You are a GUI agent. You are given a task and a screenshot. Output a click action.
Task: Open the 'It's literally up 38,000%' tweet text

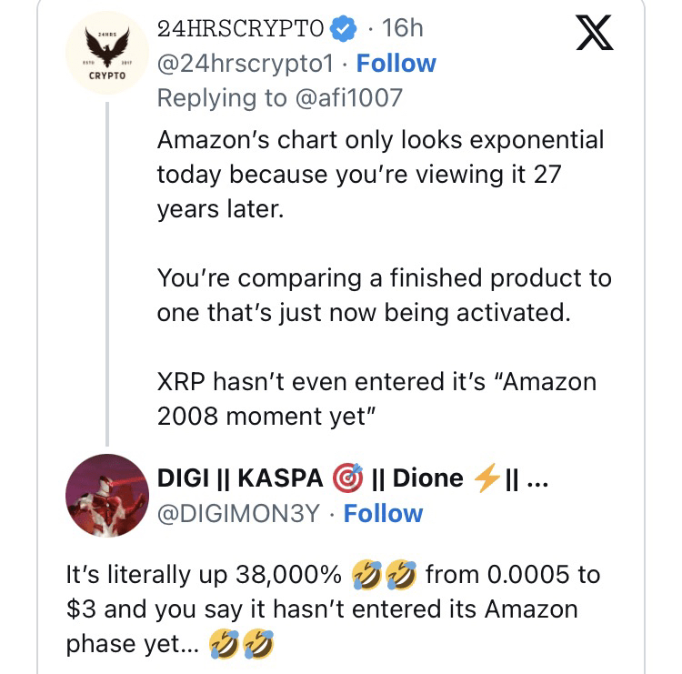coord(332,609)
